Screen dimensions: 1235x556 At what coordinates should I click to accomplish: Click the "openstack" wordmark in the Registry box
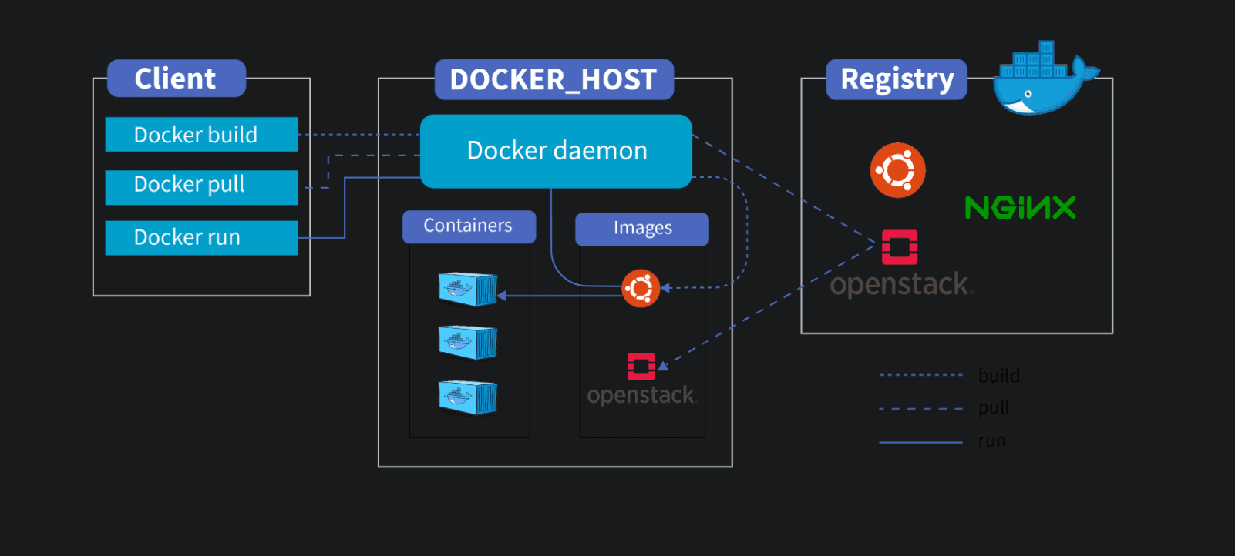coord(901,284)
